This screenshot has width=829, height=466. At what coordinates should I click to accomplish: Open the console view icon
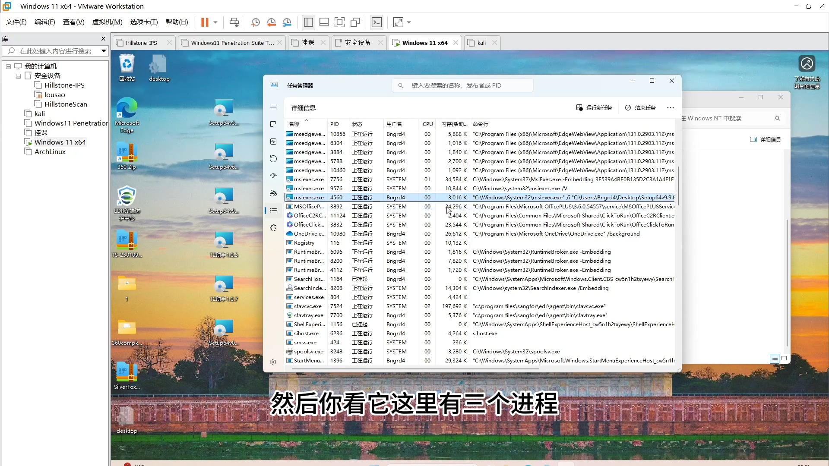tap(377, 22)
